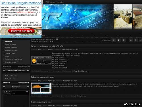Click the CW server preview thumbnail

(41, 60)
